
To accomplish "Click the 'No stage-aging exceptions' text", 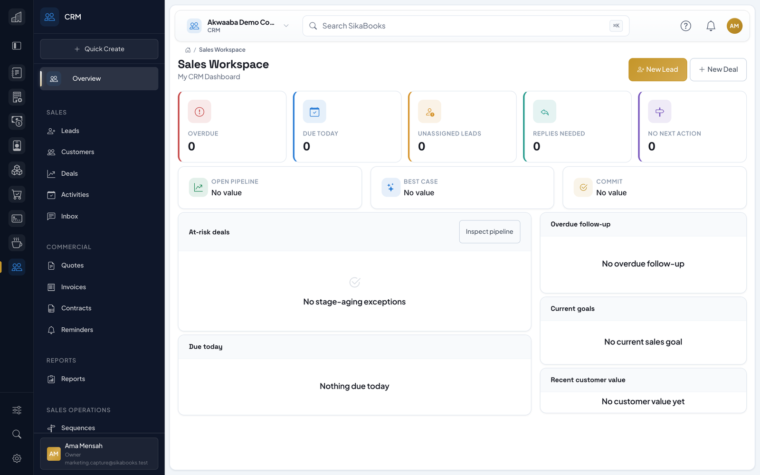I will coord(354,302).
